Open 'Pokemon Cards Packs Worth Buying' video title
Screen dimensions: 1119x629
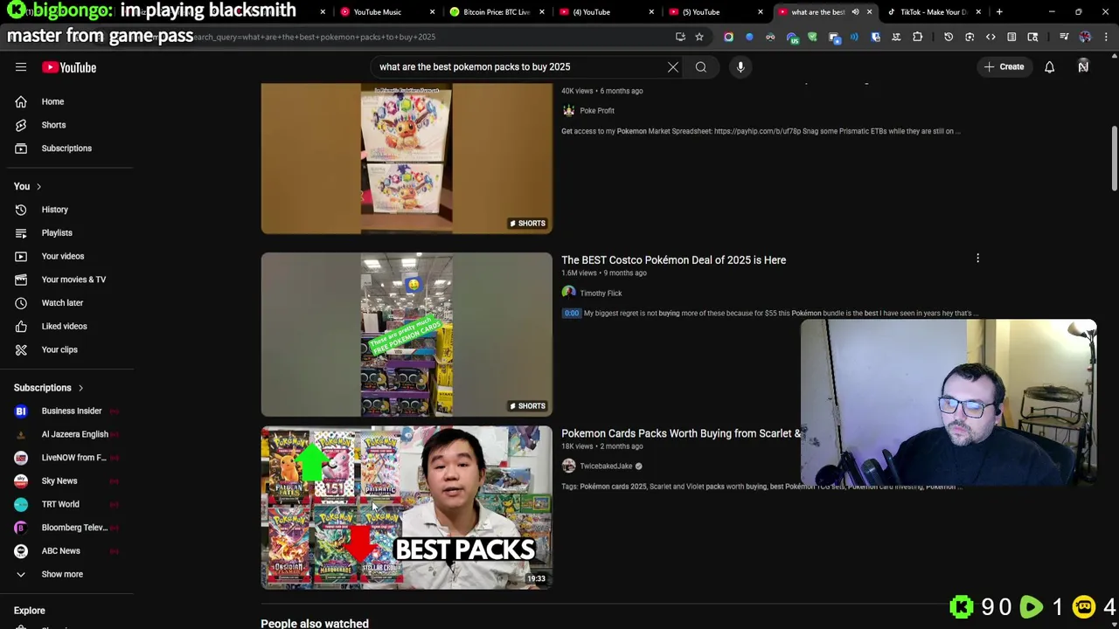(681, 433)
